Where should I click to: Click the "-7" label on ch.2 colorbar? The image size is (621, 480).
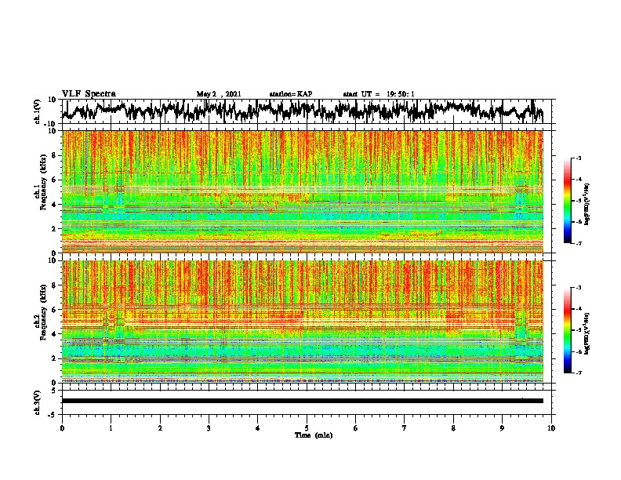click(578, 373)
